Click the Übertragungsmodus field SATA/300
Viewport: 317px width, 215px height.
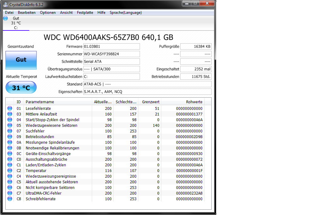click(112, 69)
